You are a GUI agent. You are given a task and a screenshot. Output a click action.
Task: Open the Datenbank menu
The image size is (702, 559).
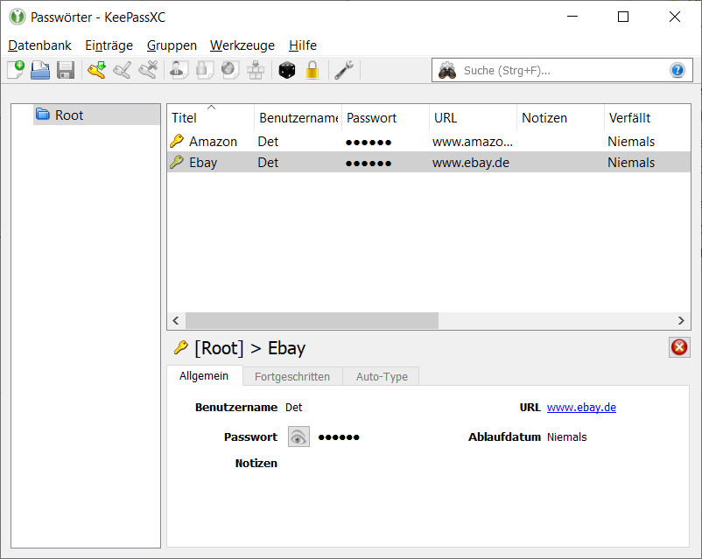(39, 45)
